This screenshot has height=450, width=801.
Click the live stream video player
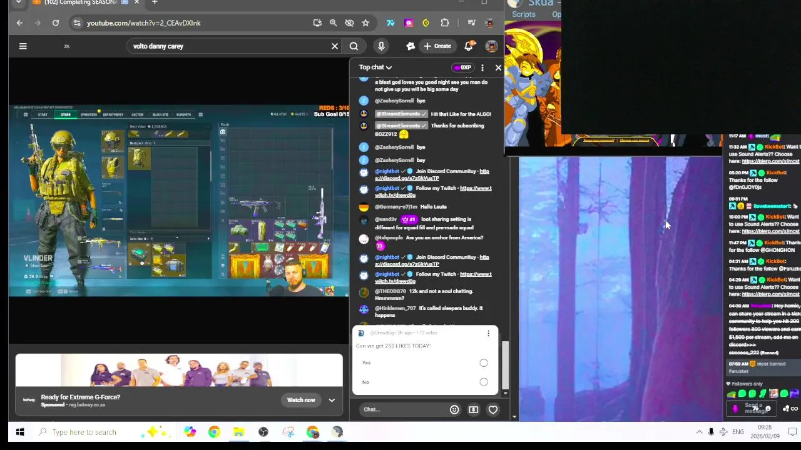pos(179,200)
